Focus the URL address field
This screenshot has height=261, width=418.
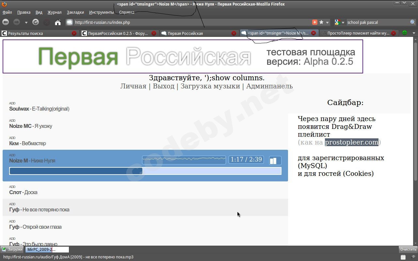[x=193, y=22]
